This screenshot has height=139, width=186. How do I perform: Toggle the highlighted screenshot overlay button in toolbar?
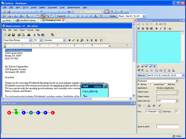pos(43,16)
